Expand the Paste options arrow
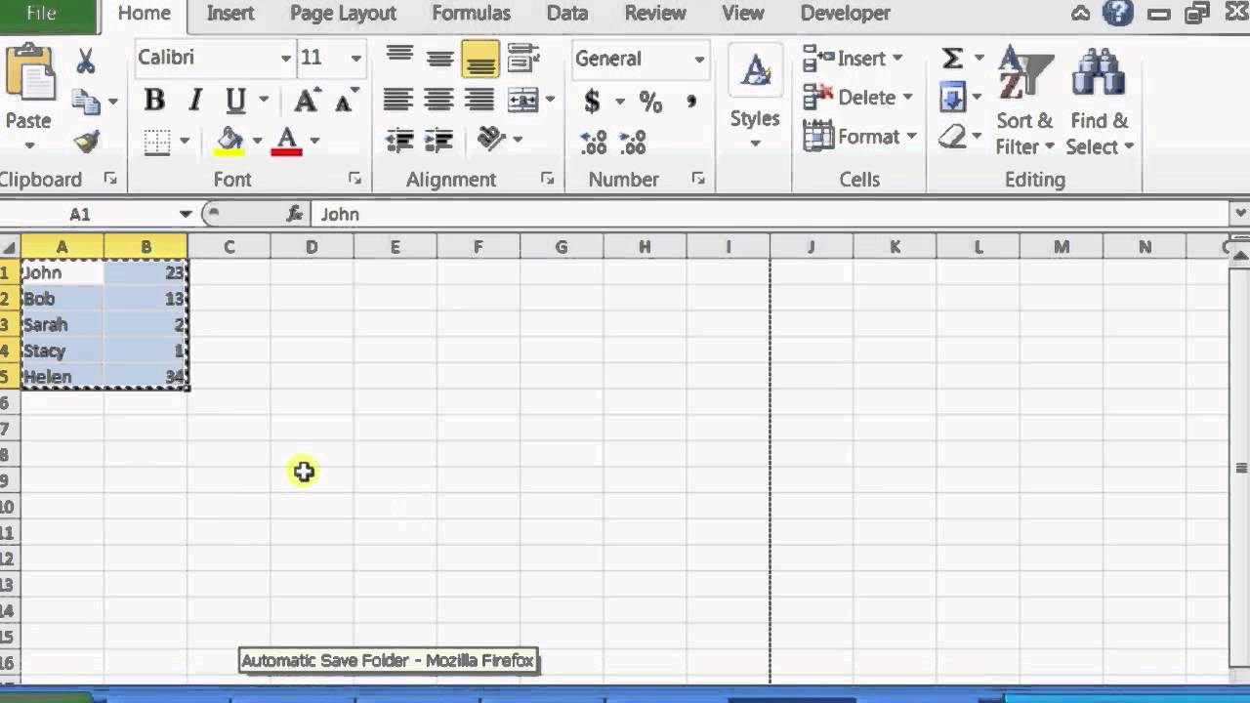Screen dimensions: 1250x703 pyautogui.click(x=28, y=145)
